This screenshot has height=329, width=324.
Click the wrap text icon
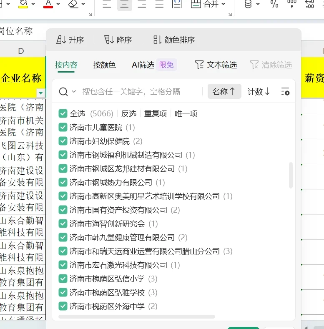click(177, 4)
